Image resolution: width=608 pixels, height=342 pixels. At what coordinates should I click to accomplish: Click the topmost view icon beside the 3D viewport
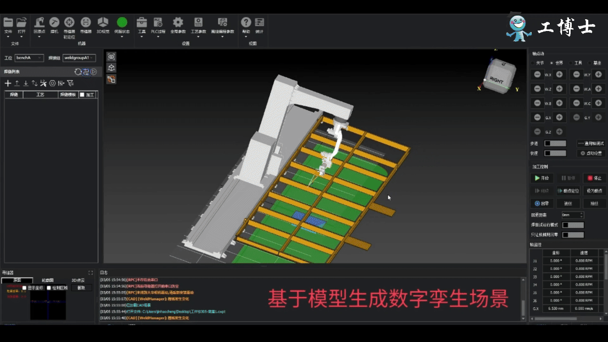[111, 56]
